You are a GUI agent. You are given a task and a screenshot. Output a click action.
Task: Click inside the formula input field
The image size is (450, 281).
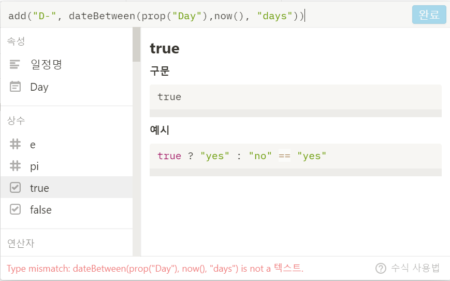207,16
